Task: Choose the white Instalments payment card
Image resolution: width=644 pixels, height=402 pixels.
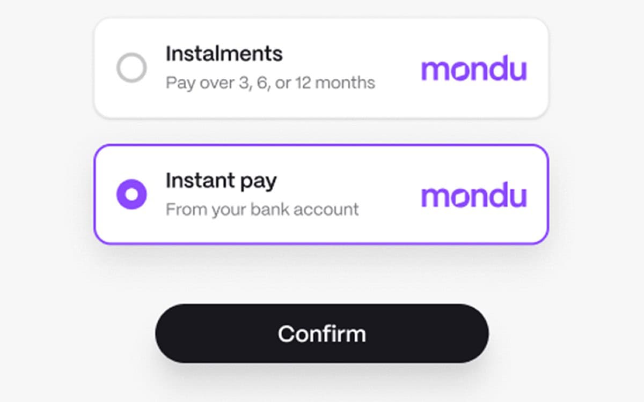Action: (x=321, y=68)
